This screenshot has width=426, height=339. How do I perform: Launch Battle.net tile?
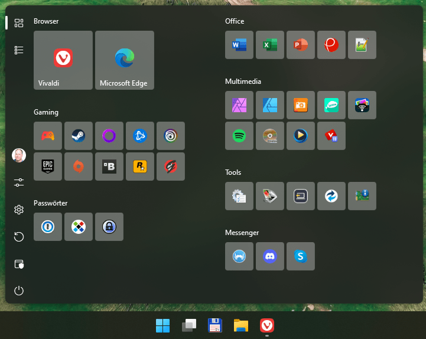tap(139, 136)
